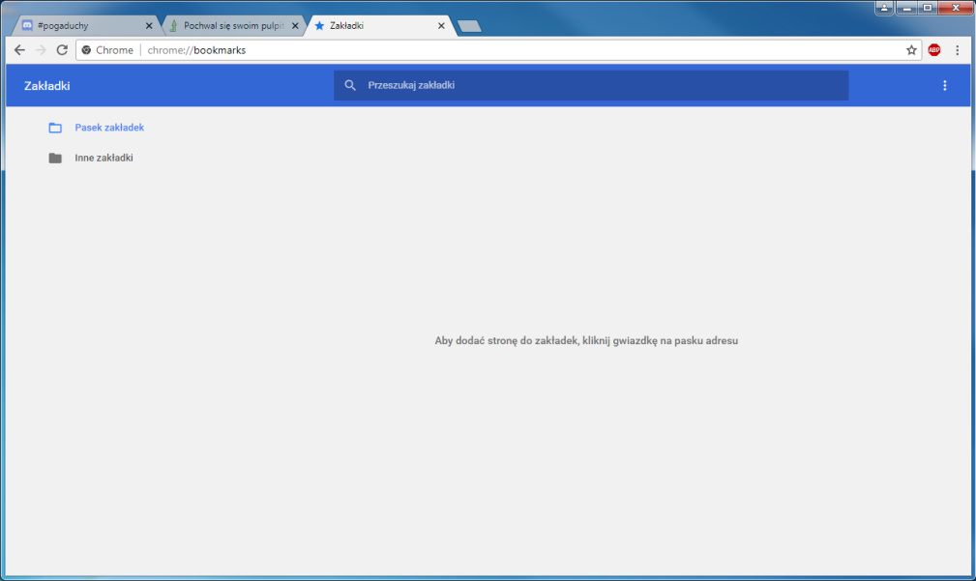Open the Adblock Plus extension icon
976x581 pixels.
click(934, 50)
